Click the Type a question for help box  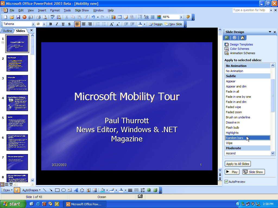pyautogui.click(x=251, y=10)
